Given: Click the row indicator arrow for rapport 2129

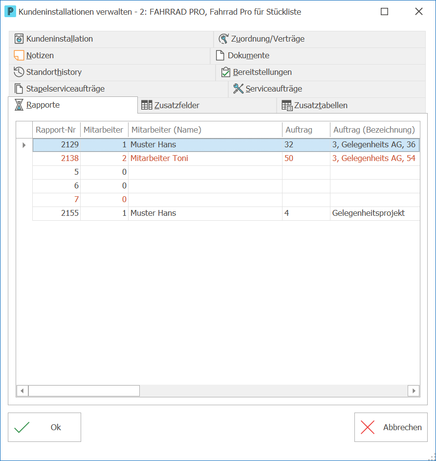Looking at the screenshot, I should pos(24,145).
